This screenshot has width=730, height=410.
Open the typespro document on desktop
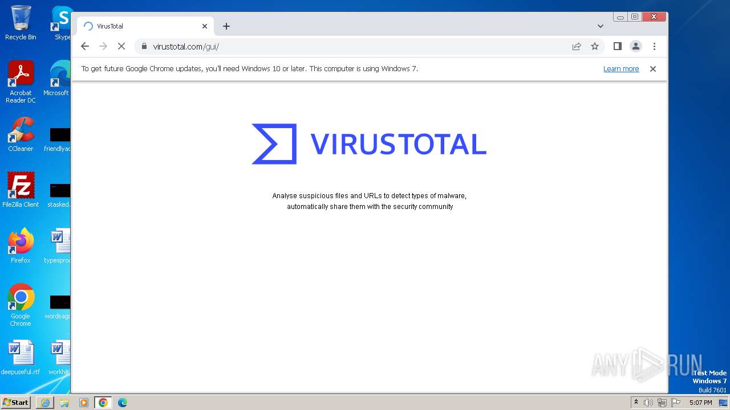pyautogui.click(x=57, y=246)
